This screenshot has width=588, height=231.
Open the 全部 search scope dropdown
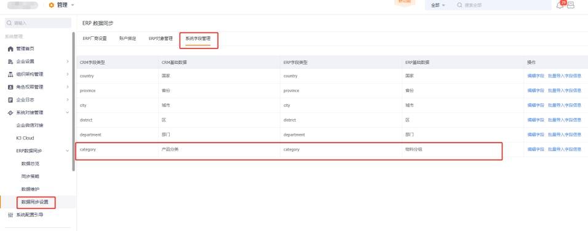[x=438, y=6]
